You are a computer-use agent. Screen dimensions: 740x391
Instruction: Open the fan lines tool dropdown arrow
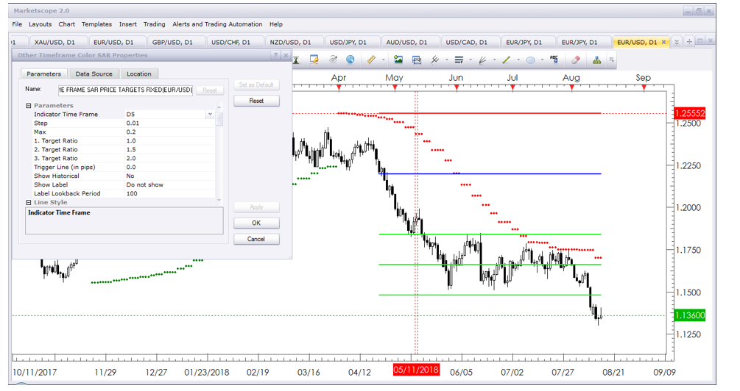(x=494, y=60)
